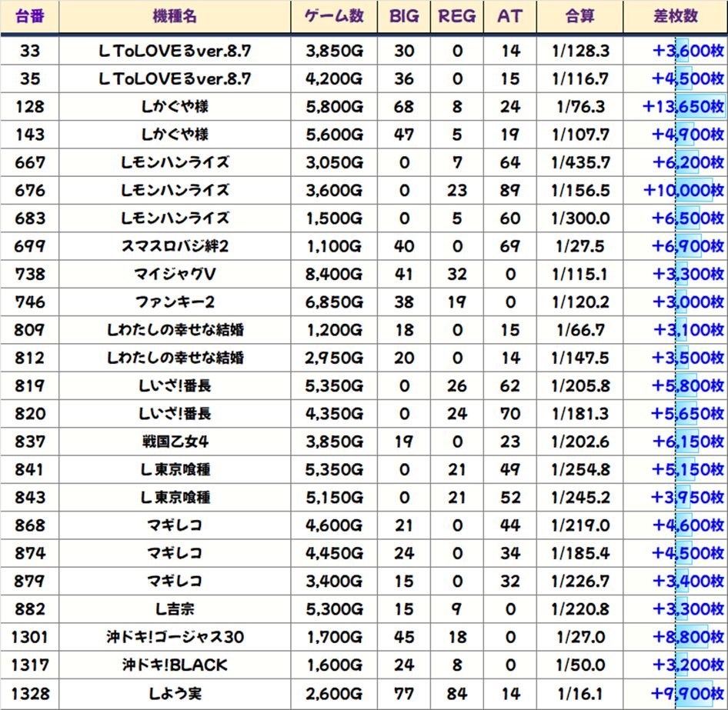This screenshot has height=710, width=728.
Task: Click the +9,900枚 value
Action: click(688, 694)
